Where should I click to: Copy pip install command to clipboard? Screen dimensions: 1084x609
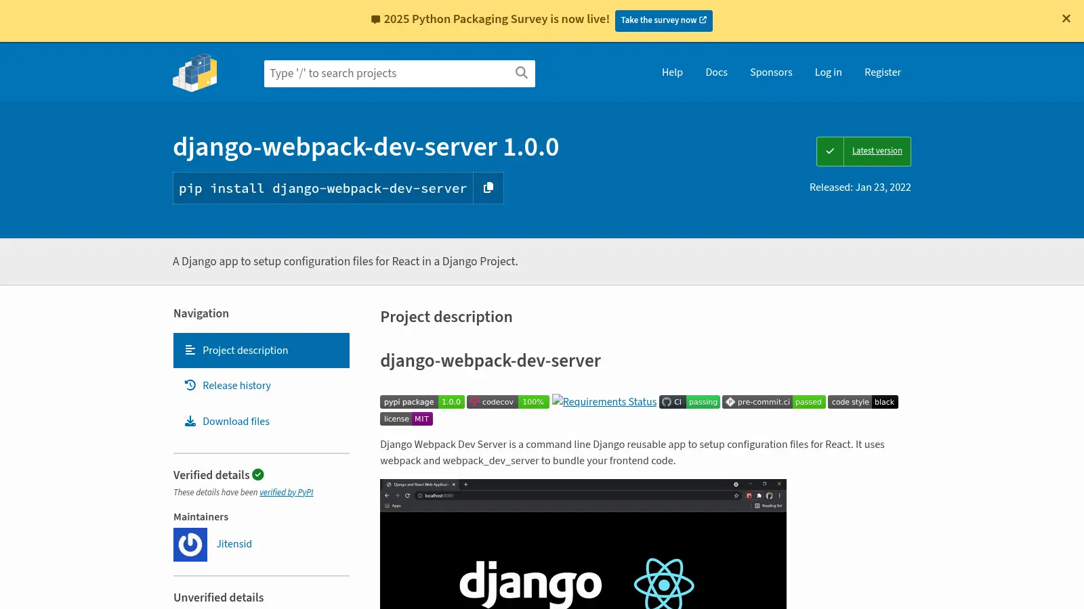pos(488,188)
